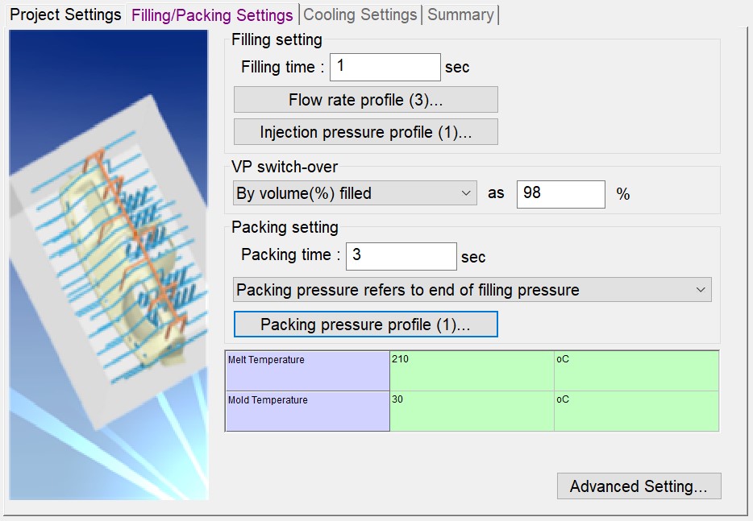Screen dimensions: 753x521
Task: Expand the VP switch-over method dropdown
Action: [354, 193]
